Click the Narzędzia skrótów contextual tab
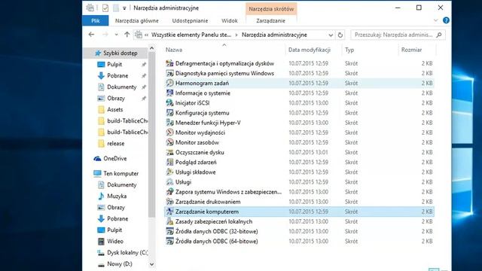 click(271, 9)
